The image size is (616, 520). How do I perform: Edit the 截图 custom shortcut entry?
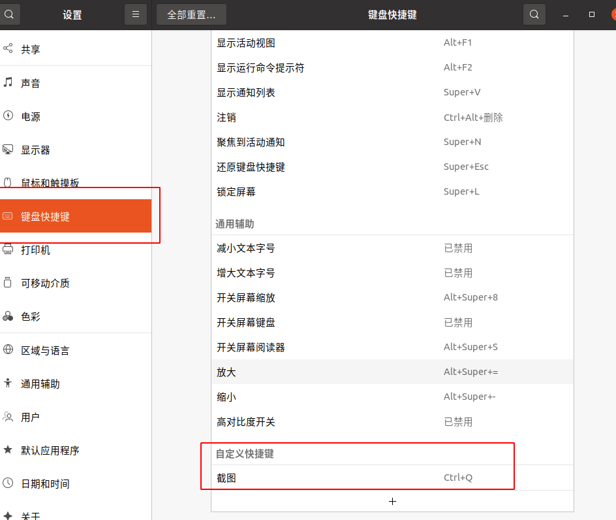339,477
